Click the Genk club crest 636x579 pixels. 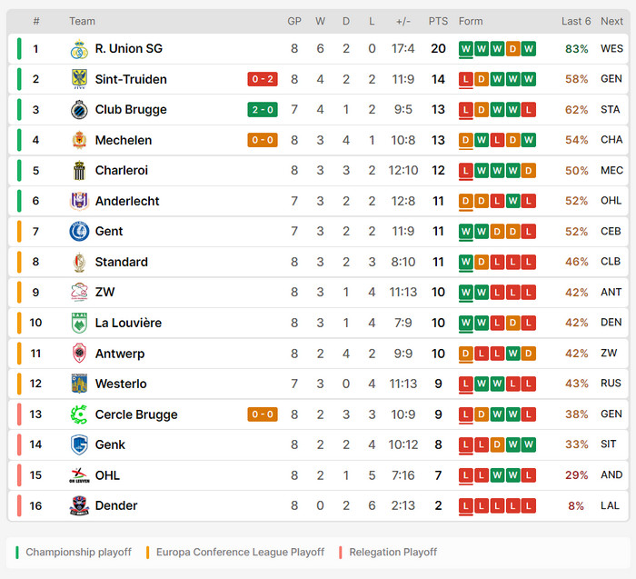(x=79, y=444)
